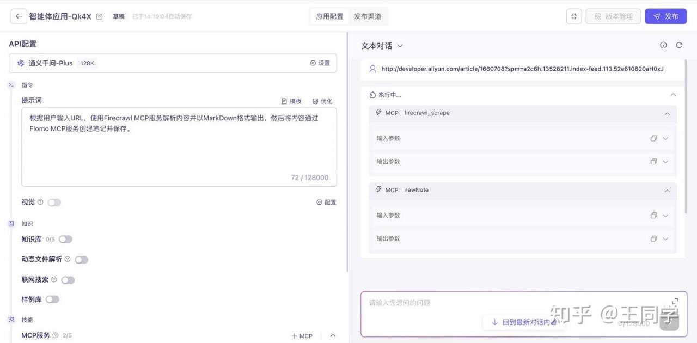Click into the 提示词 text area
The width and height of the screenshot is (697, 343).
[179, 147]
